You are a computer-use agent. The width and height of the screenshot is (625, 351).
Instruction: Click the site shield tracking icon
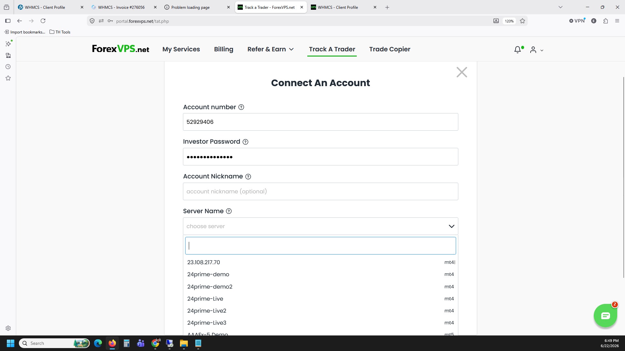coord(92,21)
